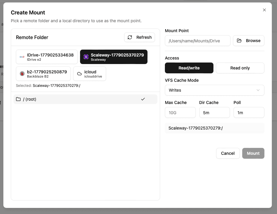Image resolution: width=277 pixels, height=214 pixels.
Task: Click the Scaleway-1779025370279:/ summary path box
Action: [x=214, y=128]
